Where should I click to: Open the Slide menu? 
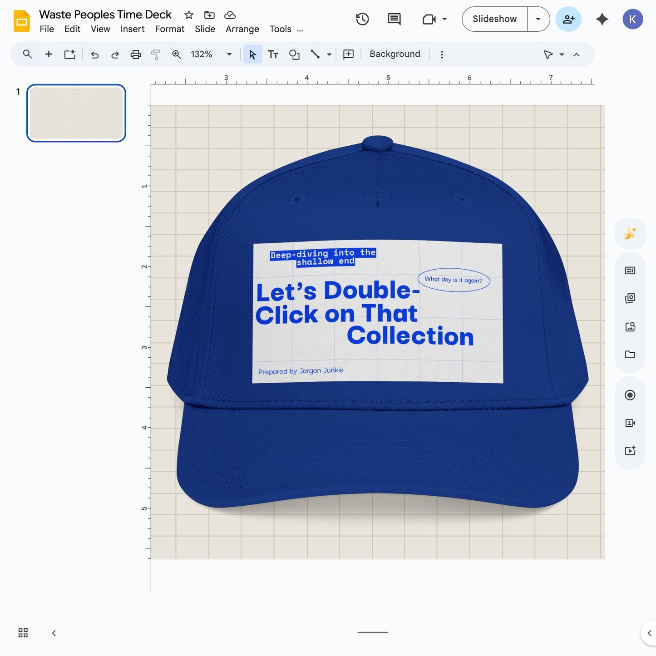click(x=205, y=29)
